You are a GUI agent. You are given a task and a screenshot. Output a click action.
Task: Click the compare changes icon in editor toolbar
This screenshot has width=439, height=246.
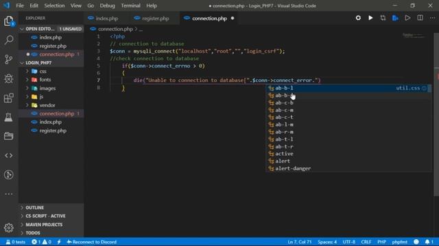[383, 18]
